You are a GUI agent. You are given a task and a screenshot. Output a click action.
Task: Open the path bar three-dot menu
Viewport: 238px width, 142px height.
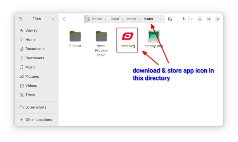click(160, 19)
